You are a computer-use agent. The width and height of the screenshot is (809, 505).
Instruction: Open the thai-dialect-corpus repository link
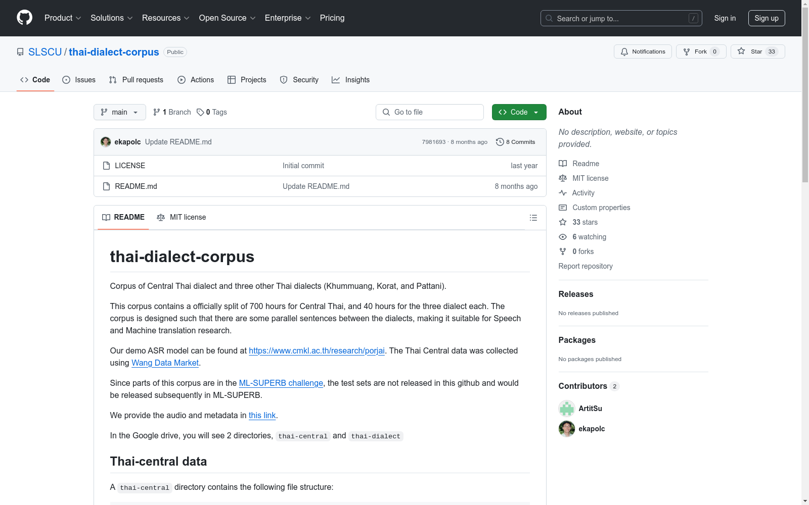coord(114,52)
